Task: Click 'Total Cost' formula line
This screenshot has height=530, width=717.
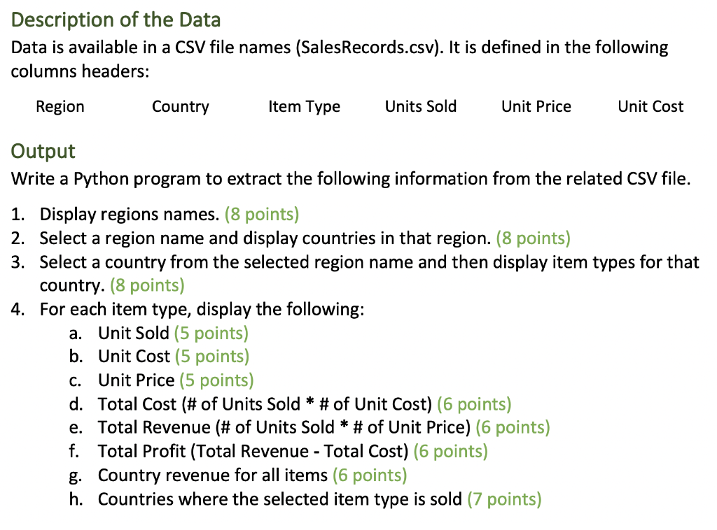Action: point(305,404)
